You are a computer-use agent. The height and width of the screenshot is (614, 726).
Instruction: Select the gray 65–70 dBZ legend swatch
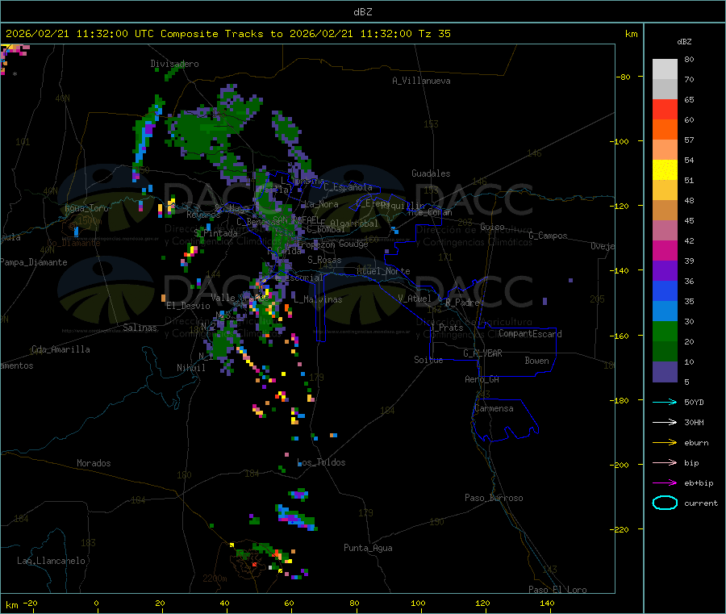665,90
